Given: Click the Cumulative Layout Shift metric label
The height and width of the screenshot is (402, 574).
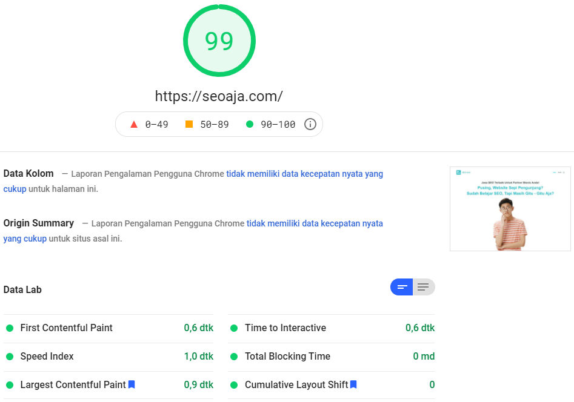Looking at the screenshot, I should (x=296, y=385).
